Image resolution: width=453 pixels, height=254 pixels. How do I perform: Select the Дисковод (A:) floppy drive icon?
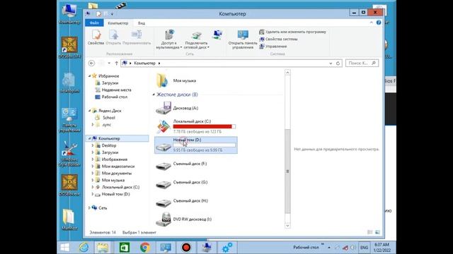[x=164, y=109]
